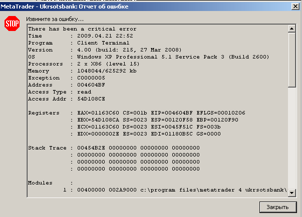This screenshot has width=302, height=217.
Task: Click the EAX=01163C60 register value
Action: click(x=98, y=113)
